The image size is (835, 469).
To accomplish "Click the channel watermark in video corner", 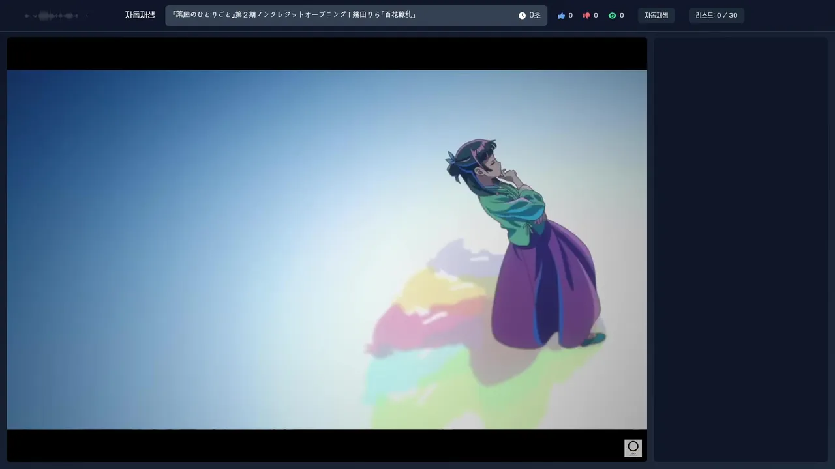I will (633, 448).
